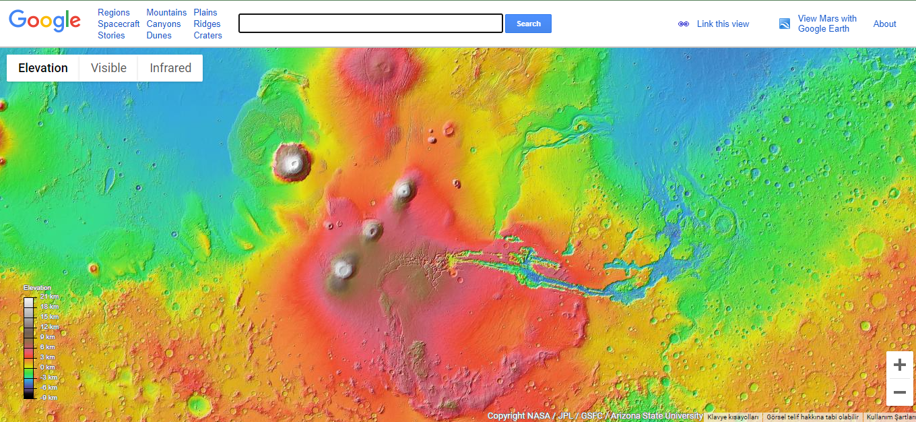Open the Regions category
Image resolution: width=916 pixels, height=422 pixels.
[114, 12]
